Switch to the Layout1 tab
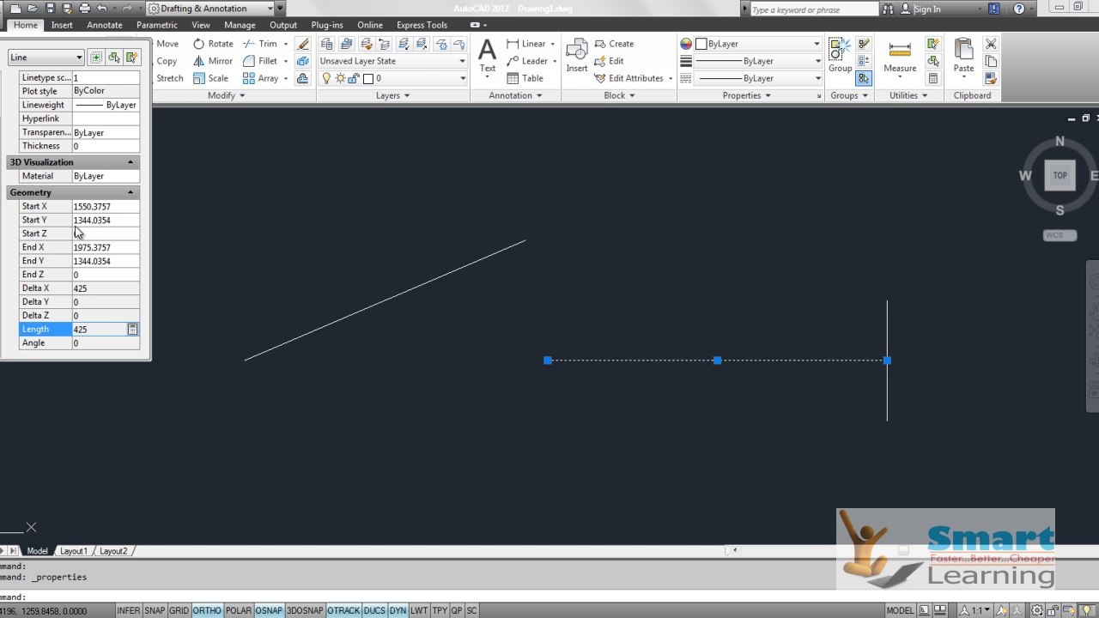 point(73,551)
